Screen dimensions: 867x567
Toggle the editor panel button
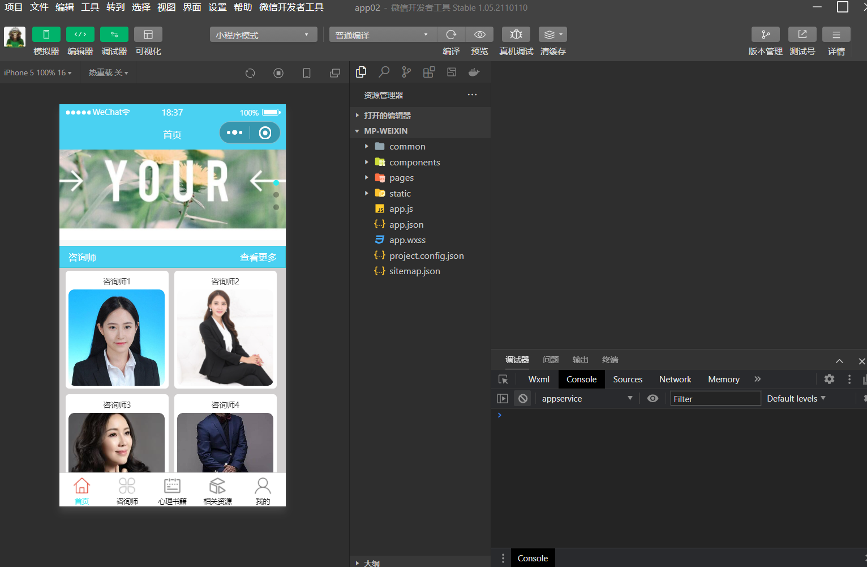(x=80, y=35)
